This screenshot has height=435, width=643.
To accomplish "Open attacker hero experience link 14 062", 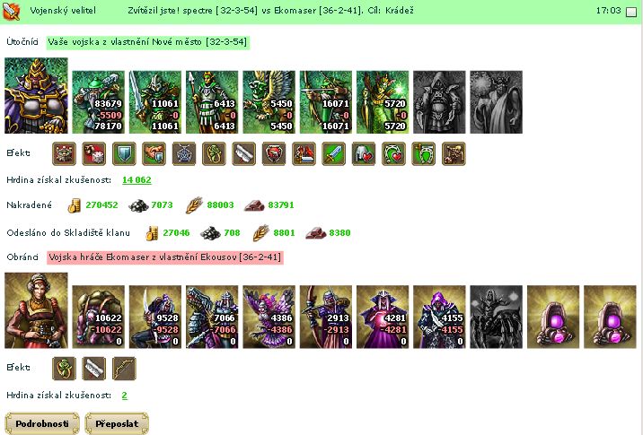I will (137, 179).
